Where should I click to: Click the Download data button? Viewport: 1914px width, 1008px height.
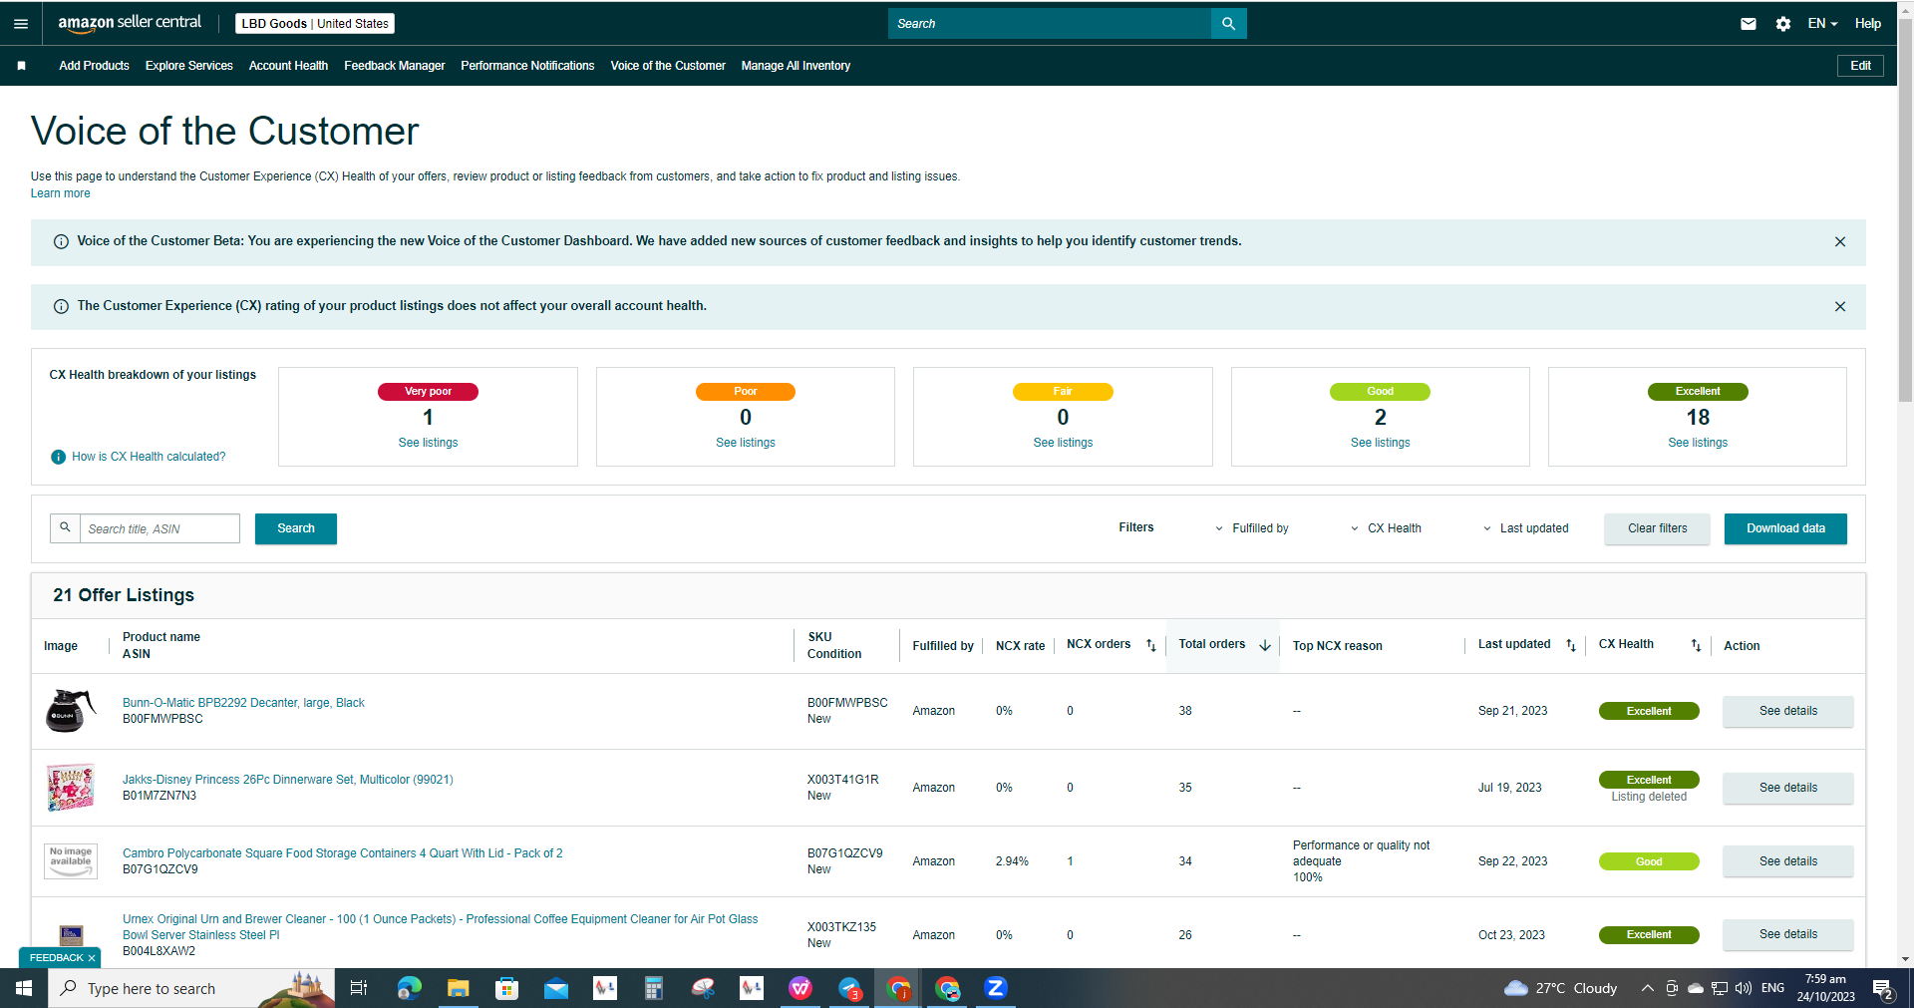pyautogui.click(x=1785, y=528)
